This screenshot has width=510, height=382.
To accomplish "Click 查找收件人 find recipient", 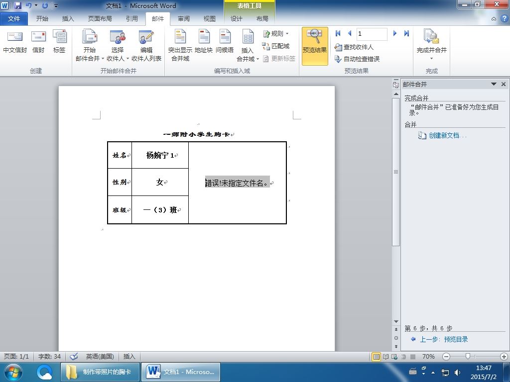I will click(x=354, y=47).
